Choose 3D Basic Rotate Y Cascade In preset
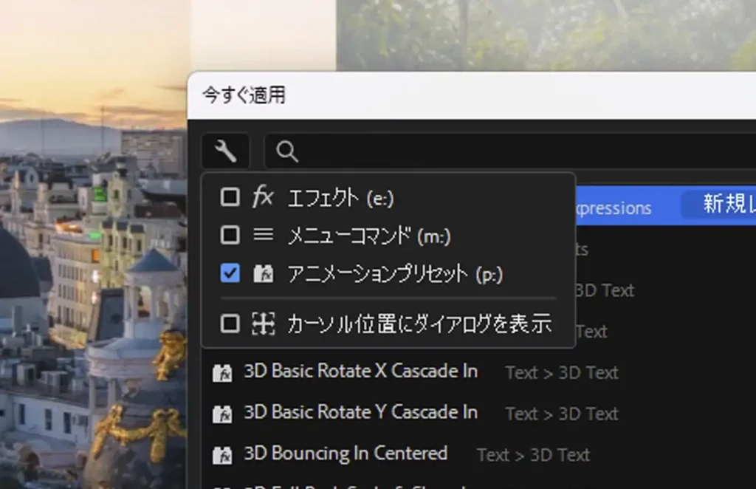The height and width of the screenshot is (489, 756). (360, 412)
